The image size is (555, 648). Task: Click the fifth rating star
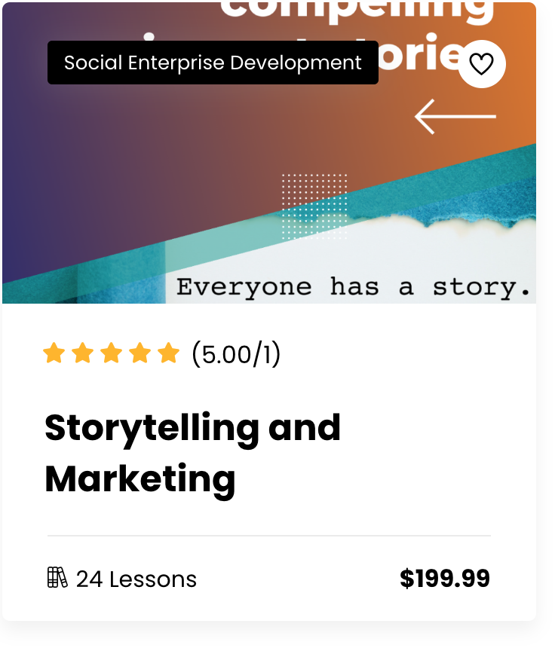click(169, 353)
